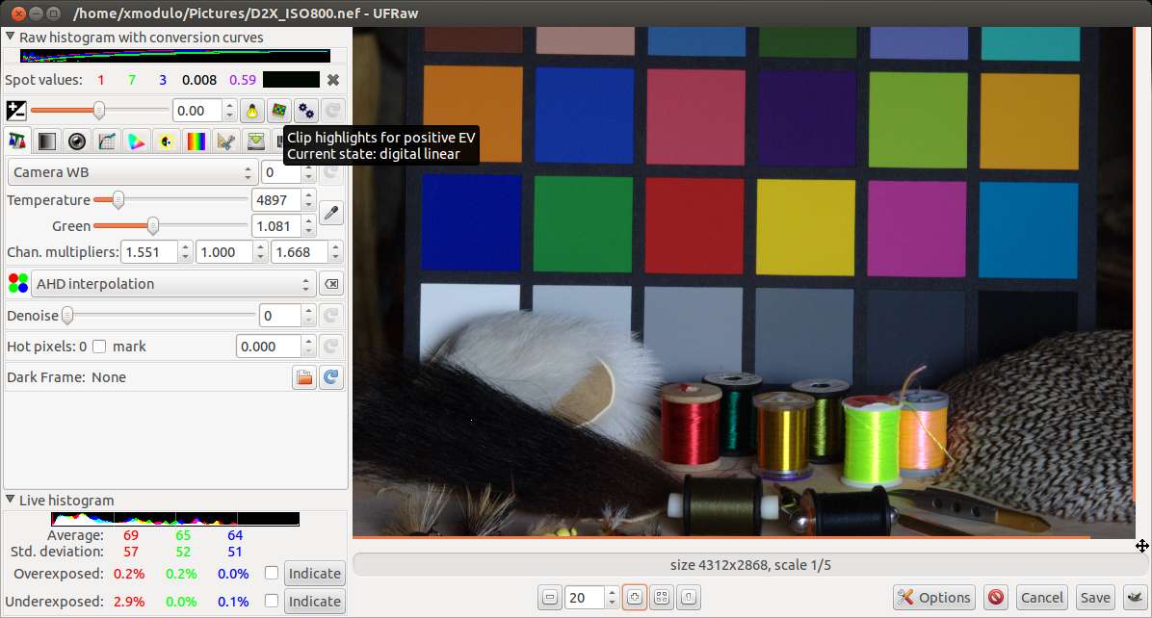
Task: Click the exposure slider handle
Action: [x=98, y=111]
